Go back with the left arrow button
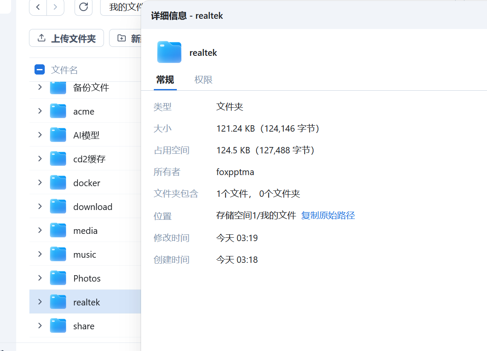Screen dimensions: 487x351 coord(38,7)
